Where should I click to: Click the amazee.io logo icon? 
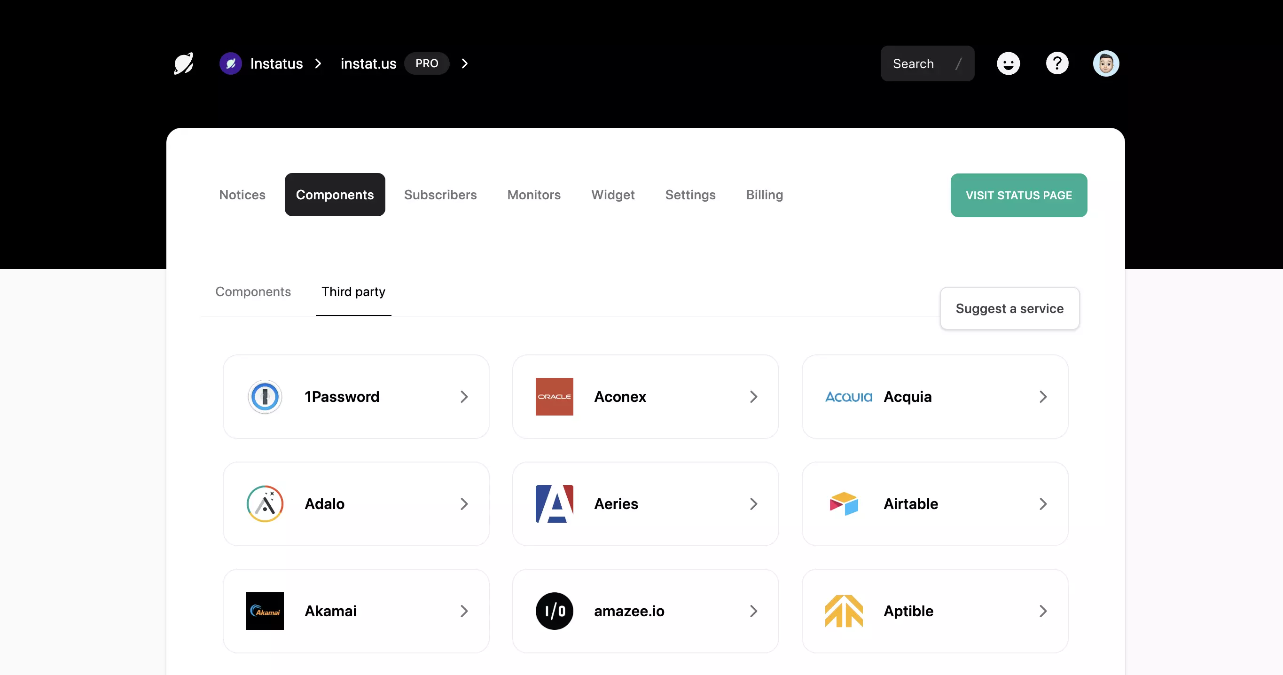(555, 611)
